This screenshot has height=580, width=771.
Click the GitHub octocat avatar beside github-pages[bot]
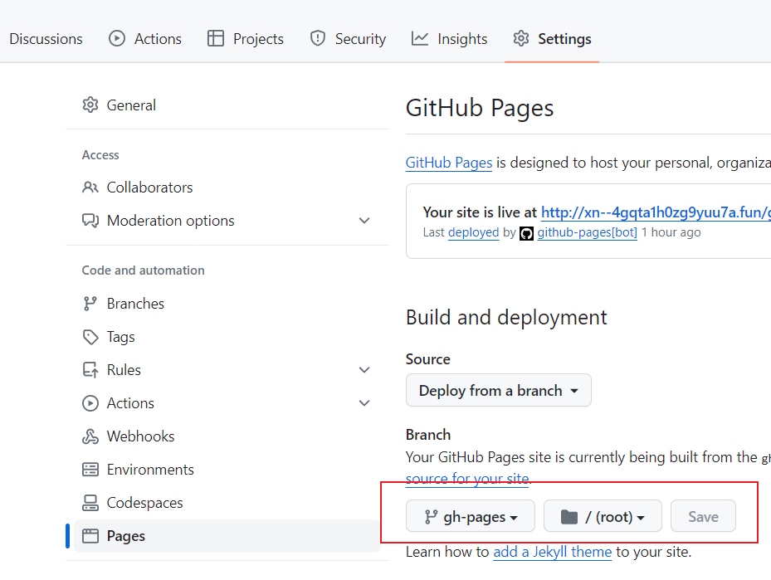tap(526, 233)
